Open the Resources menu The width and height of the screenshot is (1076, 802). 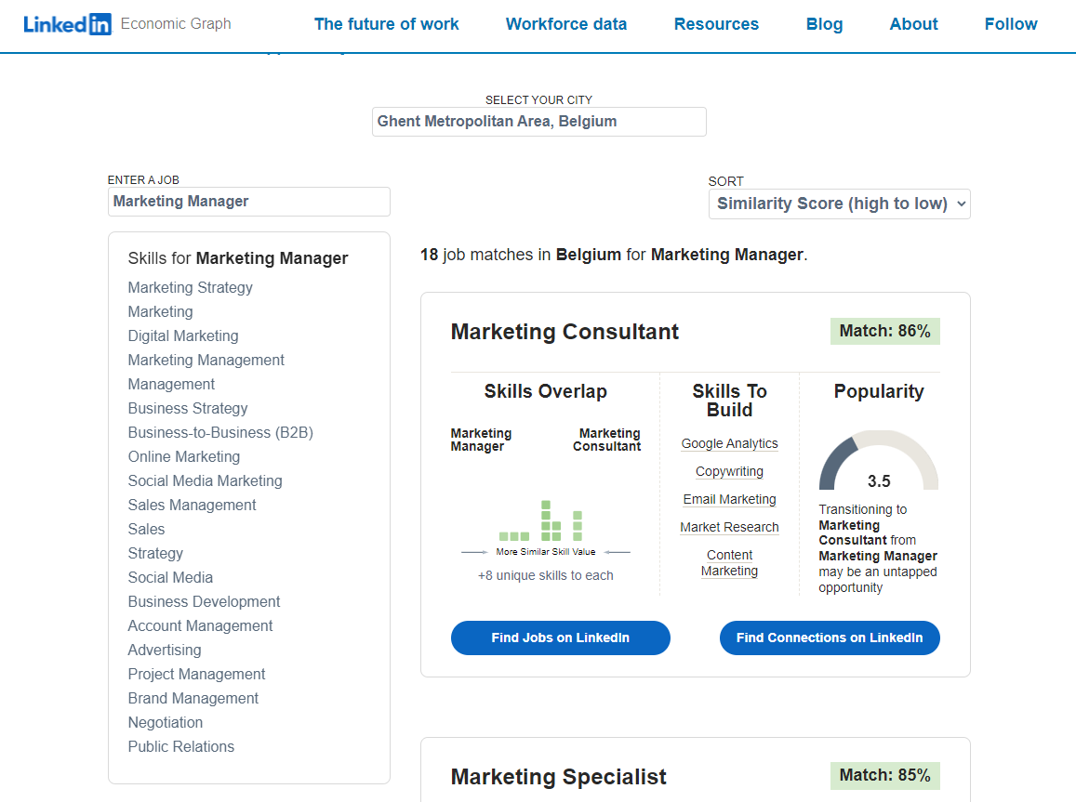click(716, 24)
